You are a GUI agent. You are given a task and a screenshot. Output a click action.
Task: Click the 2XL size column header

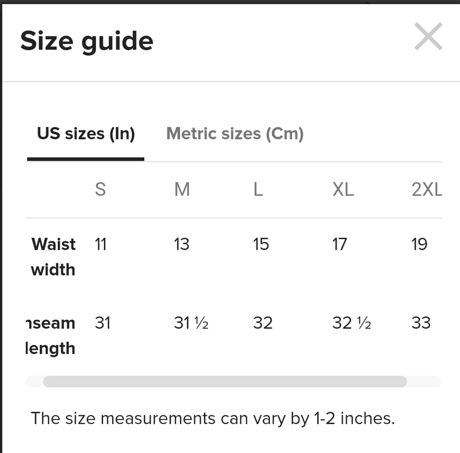[x=426, y=189]
